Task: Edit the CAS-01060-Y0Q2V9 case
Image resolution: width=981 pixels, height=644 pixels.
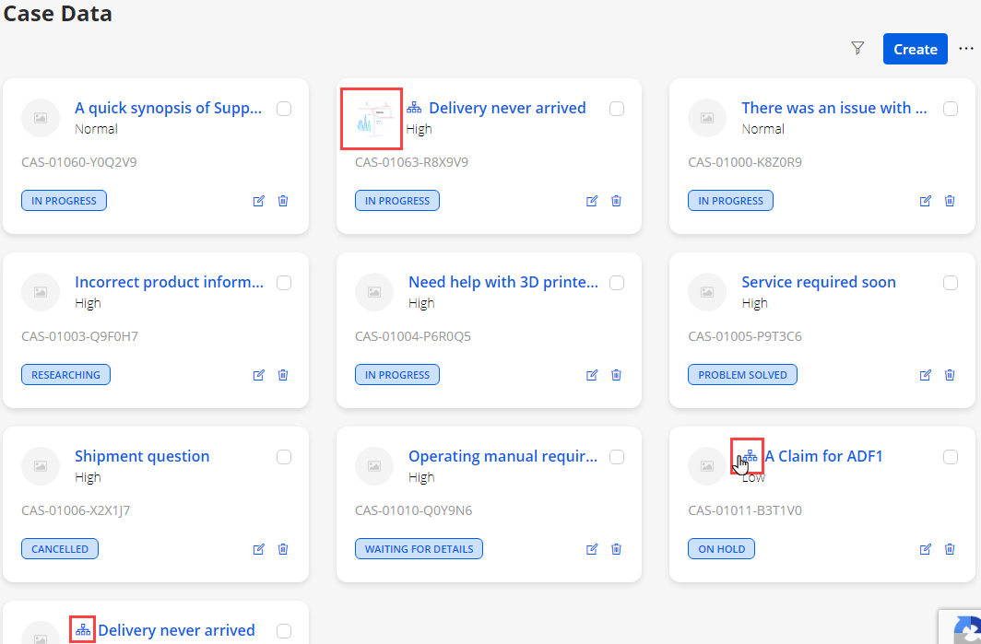Action: 259,201
